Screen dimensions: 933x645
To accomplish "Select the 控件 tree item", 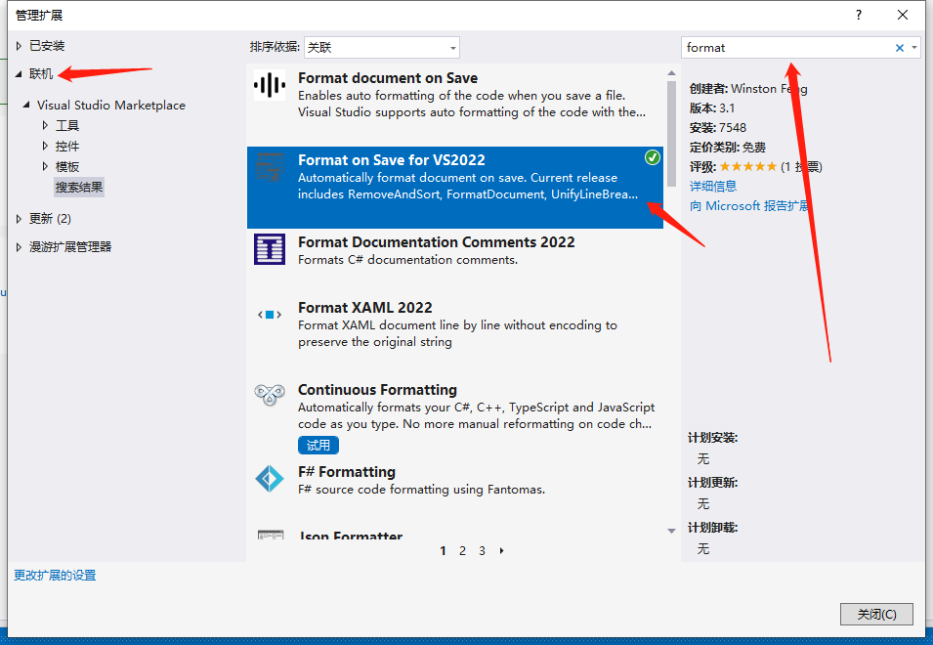I will (x=67, y=147).
